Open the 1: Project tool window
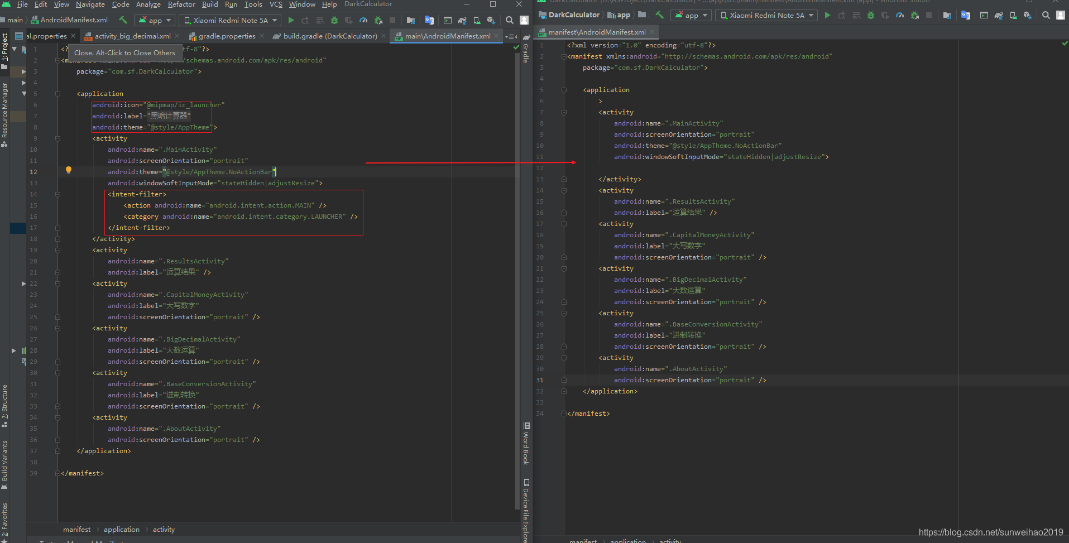The image size is (1069, 543). pos(4,51)
